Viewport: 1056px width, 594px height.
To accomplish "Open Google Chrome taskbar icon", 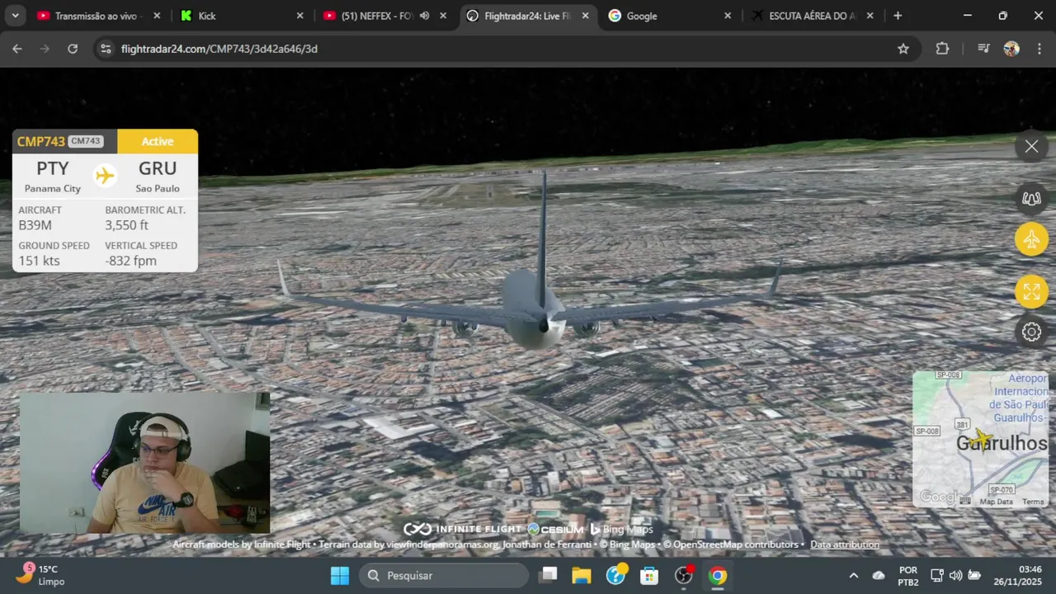I will [x=718, y=575].
